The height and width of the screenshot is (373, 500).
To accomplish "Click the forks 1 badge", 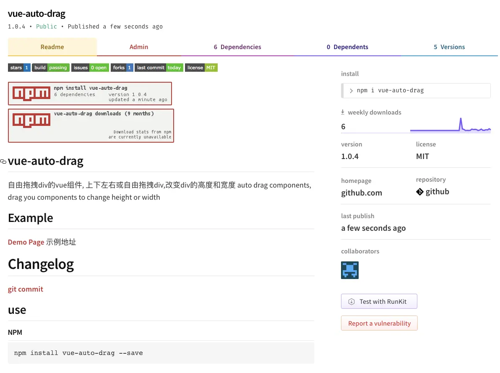I will pyautogui.click(x=122, y=68).
